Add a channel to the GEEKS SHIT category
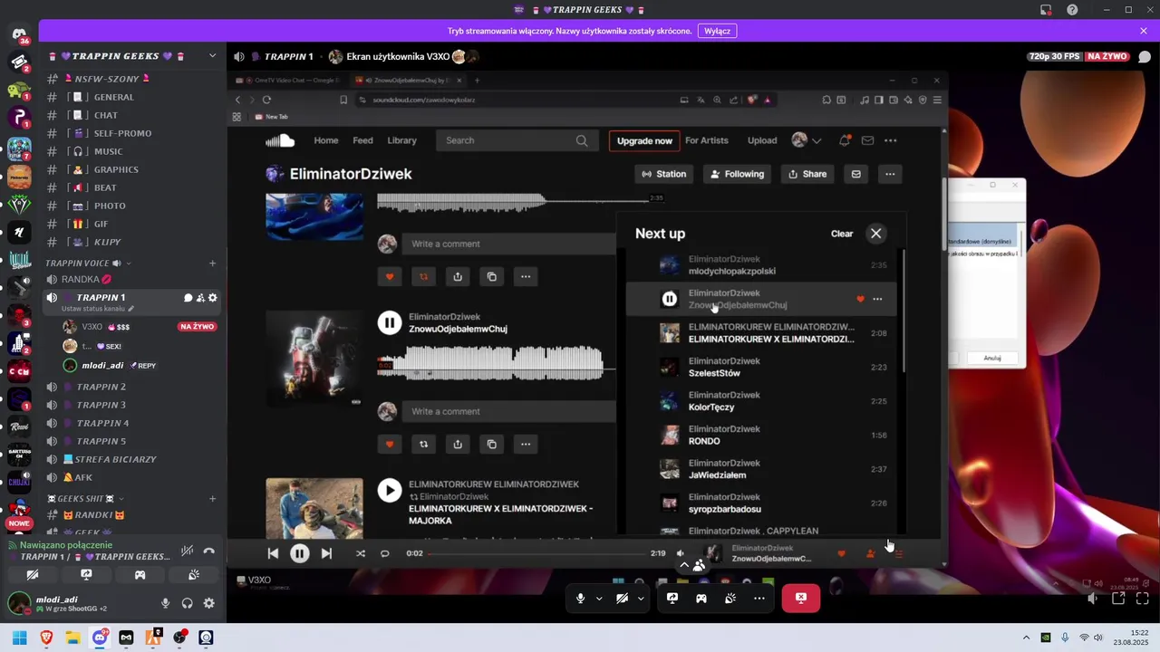1160x652 pixels. coord(213,499)
